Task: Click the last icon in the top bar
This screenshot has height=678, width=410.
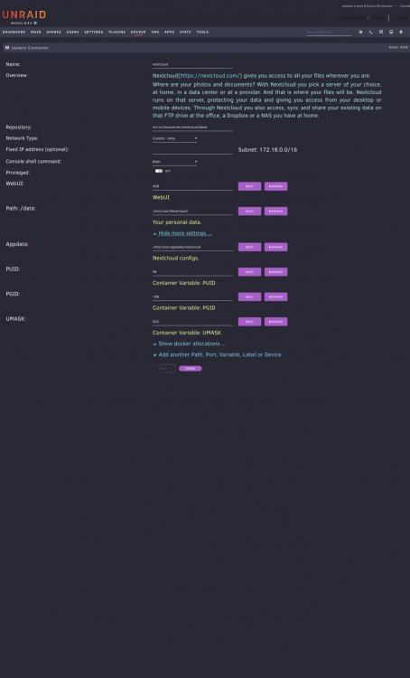Action: (401, 32)
